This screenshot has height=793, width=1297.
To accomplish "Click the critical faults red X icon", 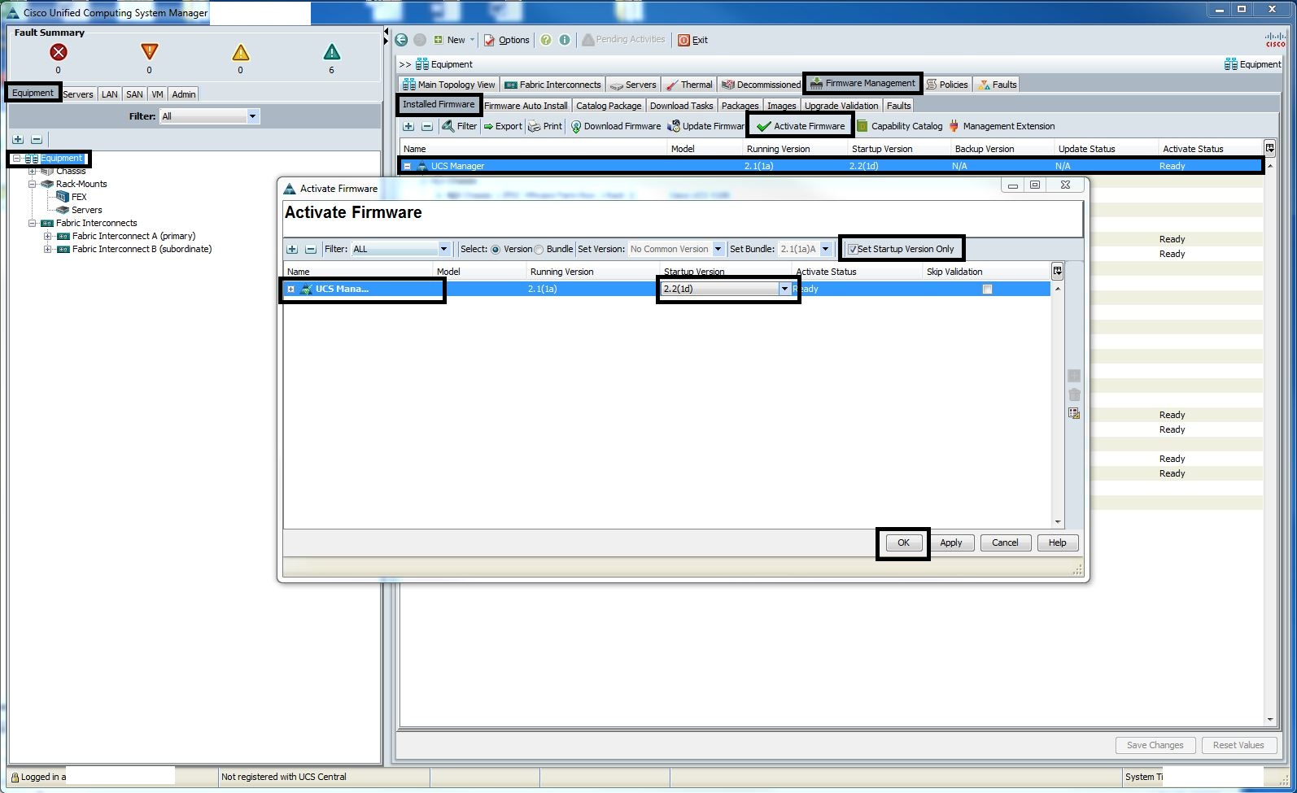I will pyautogui.click(x=58, y=52).
